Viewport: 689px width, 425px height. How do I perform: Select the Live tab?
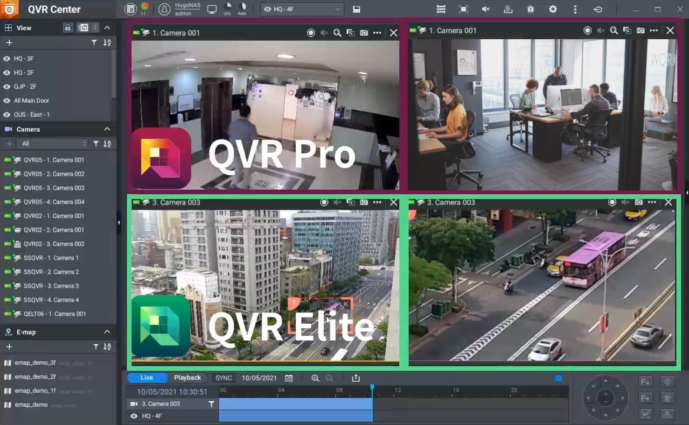click(x=146, y=377)
